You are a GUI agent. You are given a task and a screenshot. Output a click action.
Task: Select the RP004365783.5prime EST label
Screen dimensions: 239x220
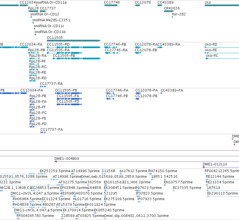point(35,216)
